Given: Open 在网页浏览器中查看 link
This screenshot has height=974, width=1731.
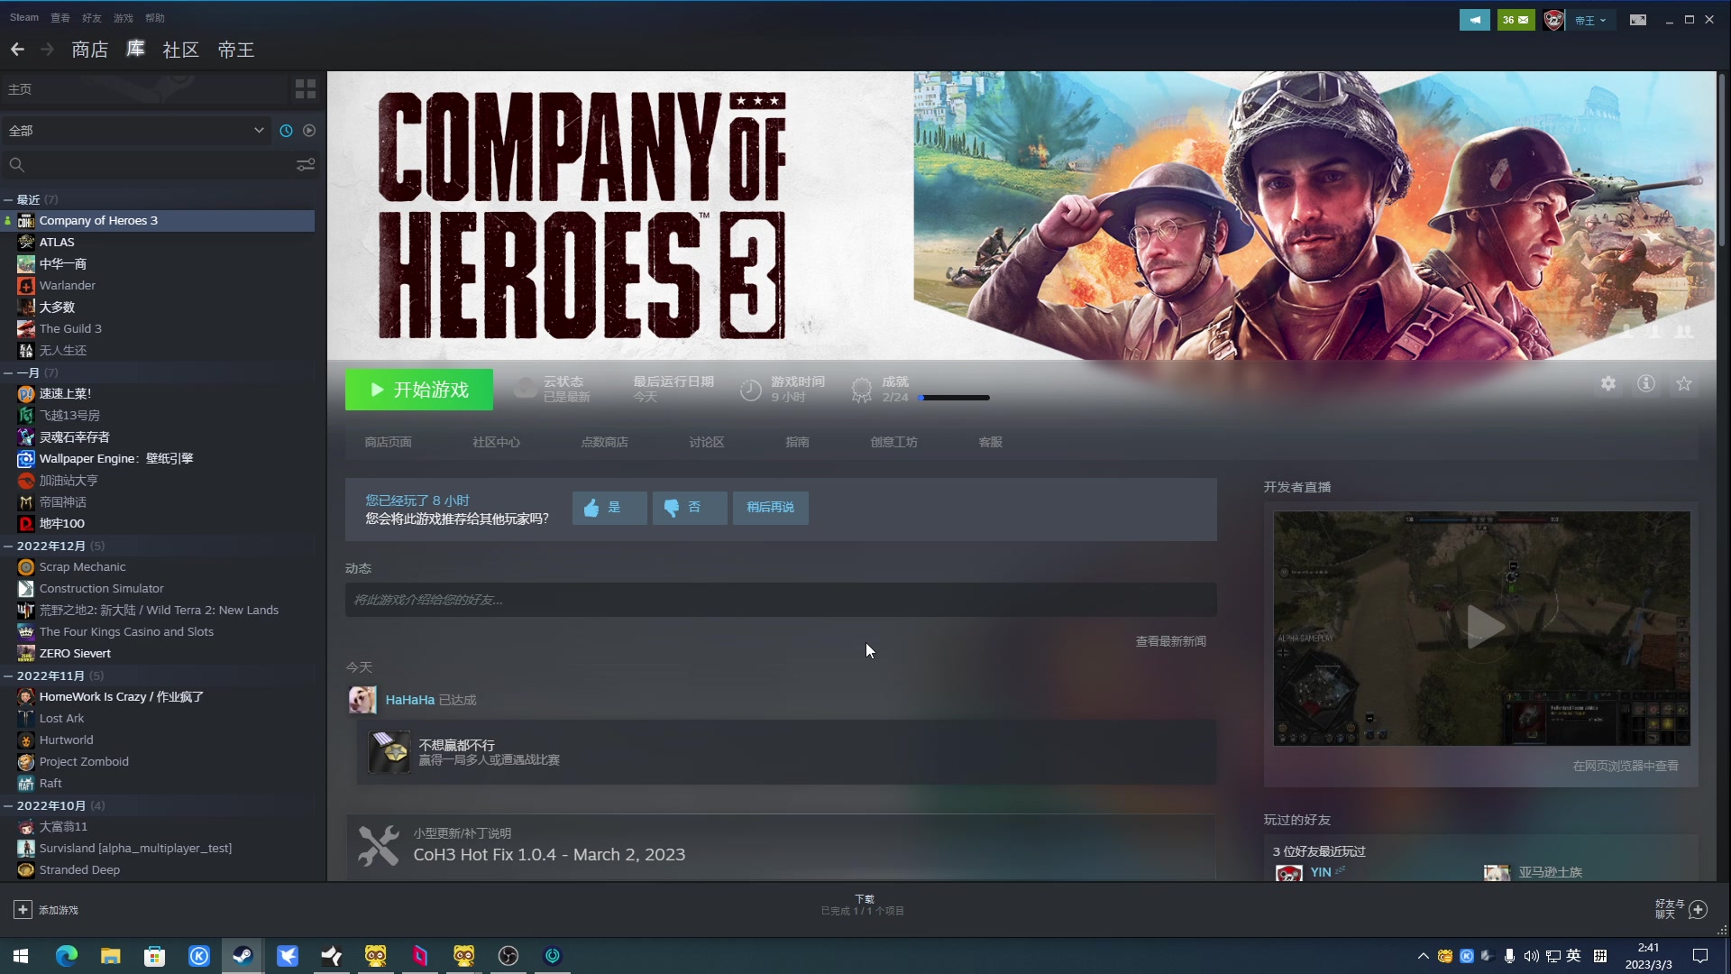Looking at the screenshot, I should click(1626, 766).
